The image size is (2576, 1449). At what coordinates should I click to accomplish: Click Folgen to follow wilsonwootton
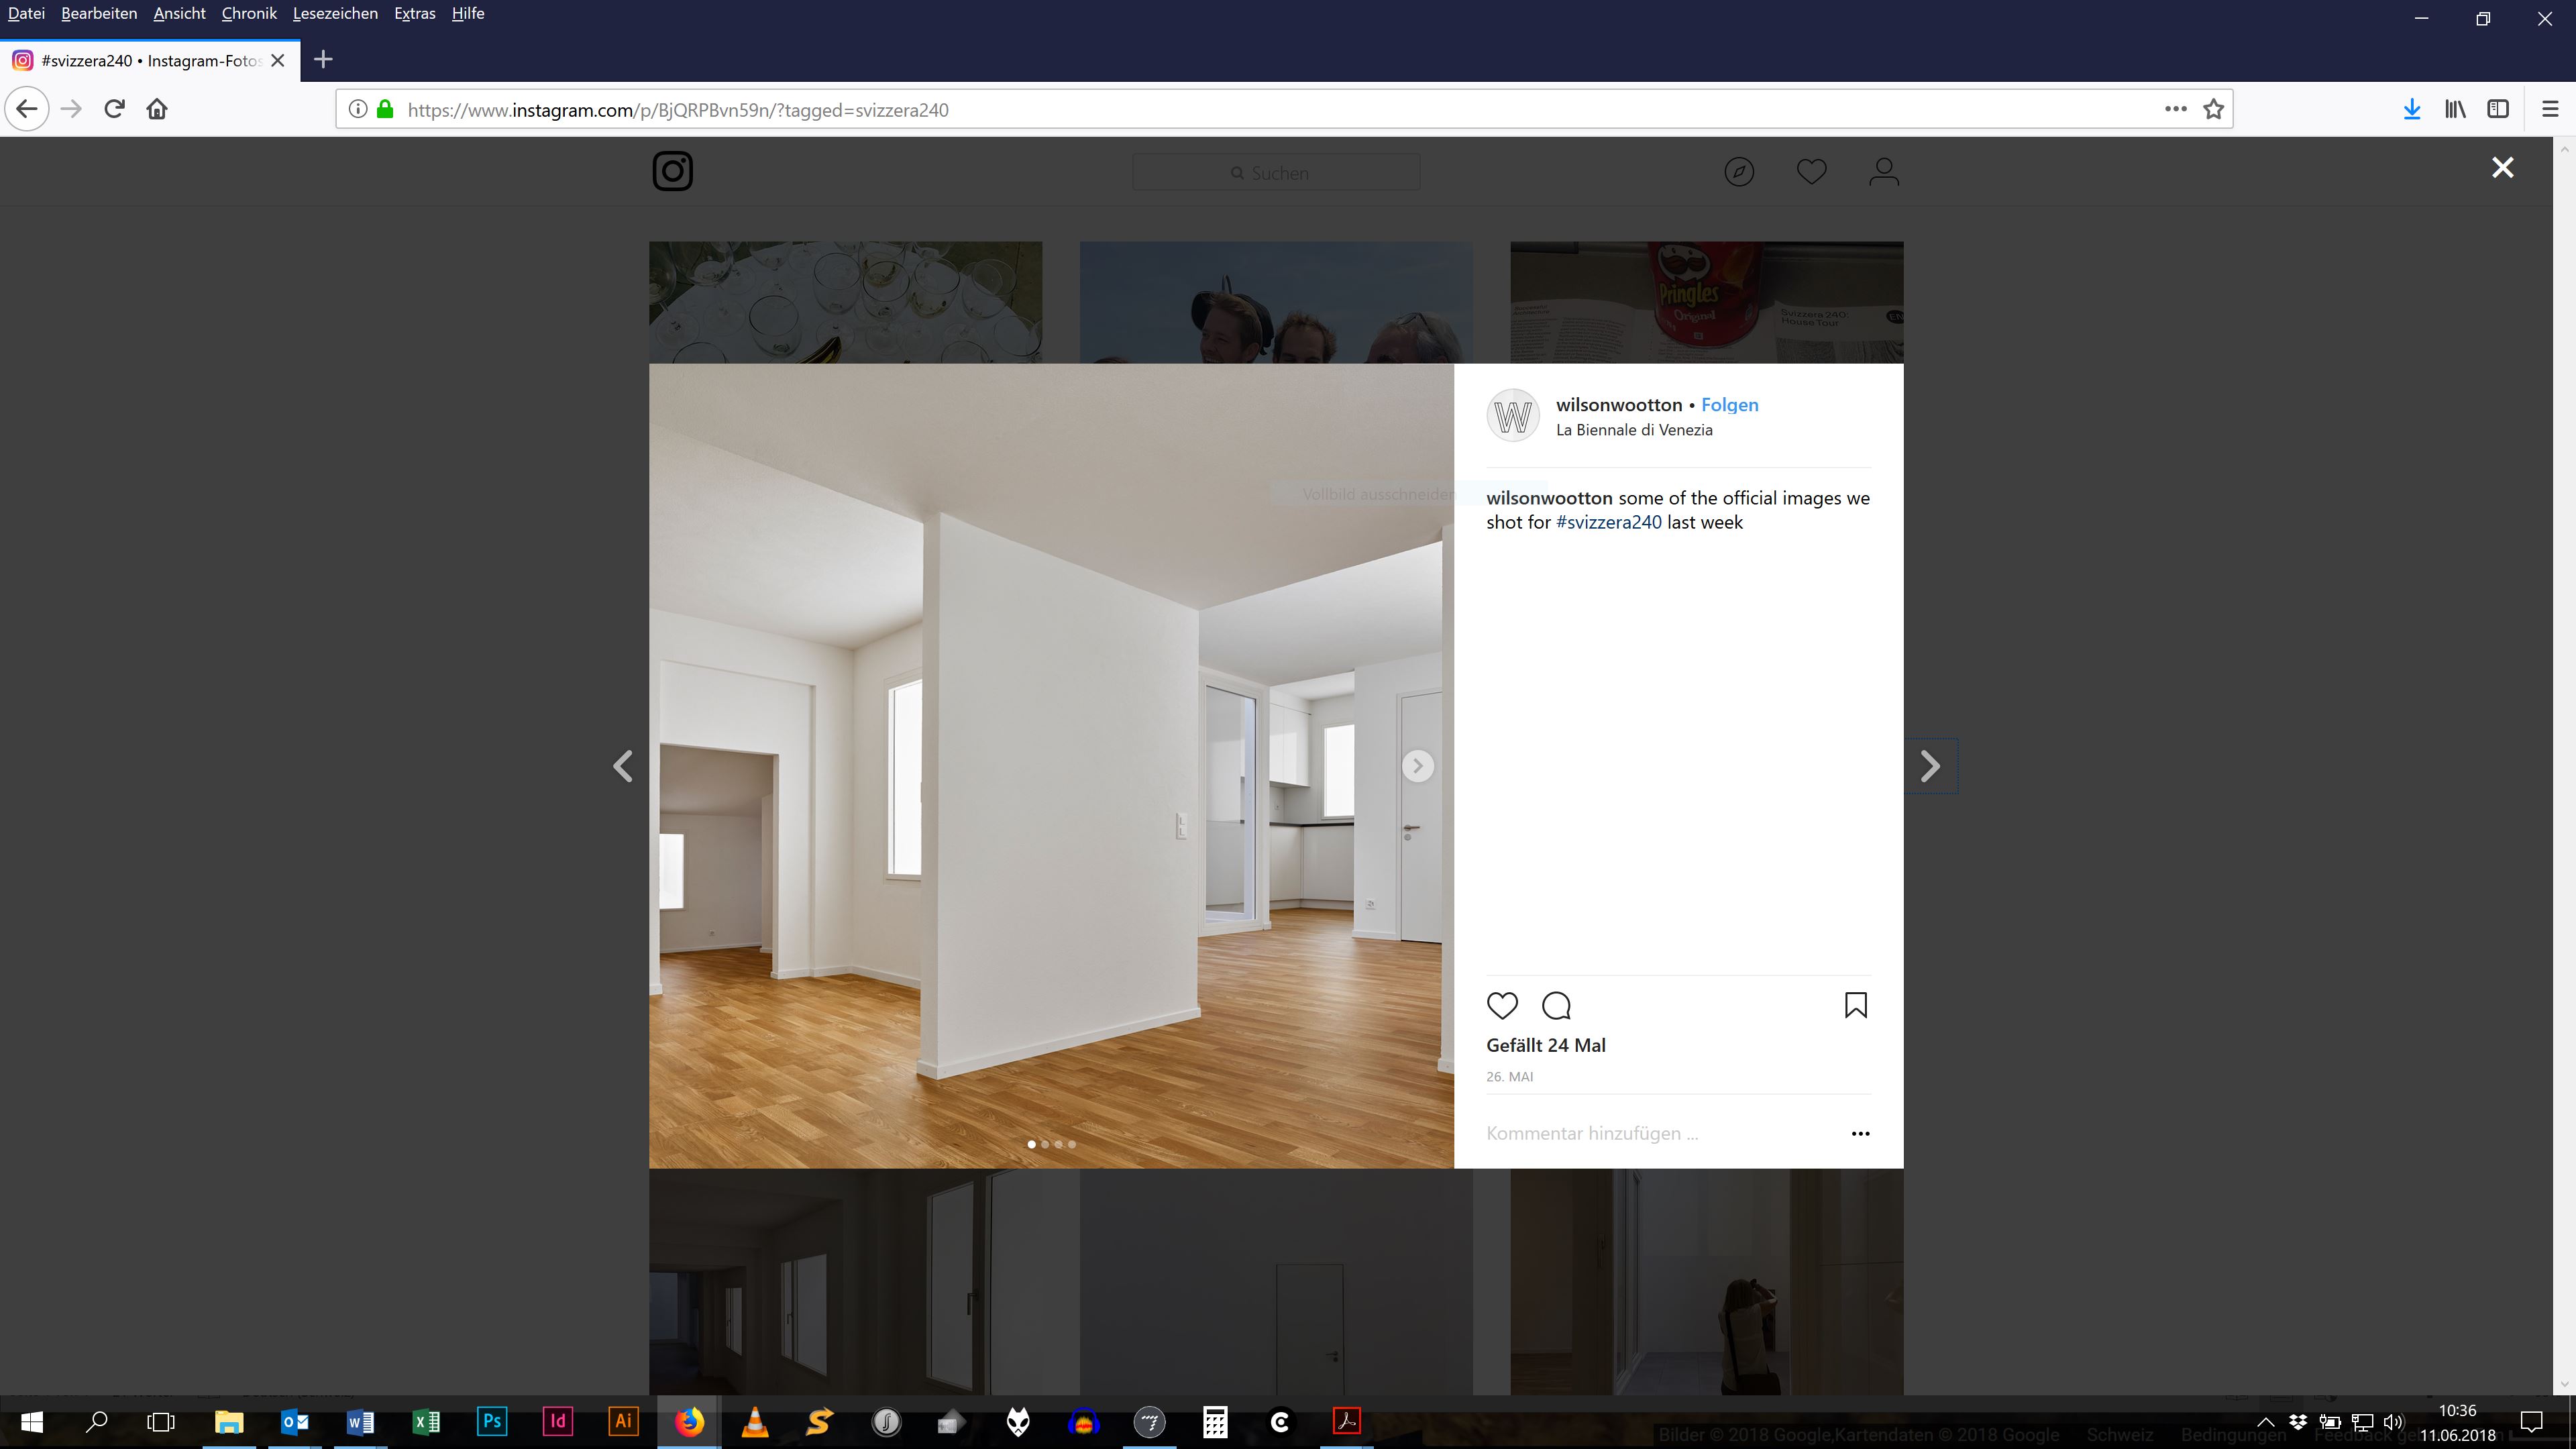pyautogui.click(x=1729, y=405)
